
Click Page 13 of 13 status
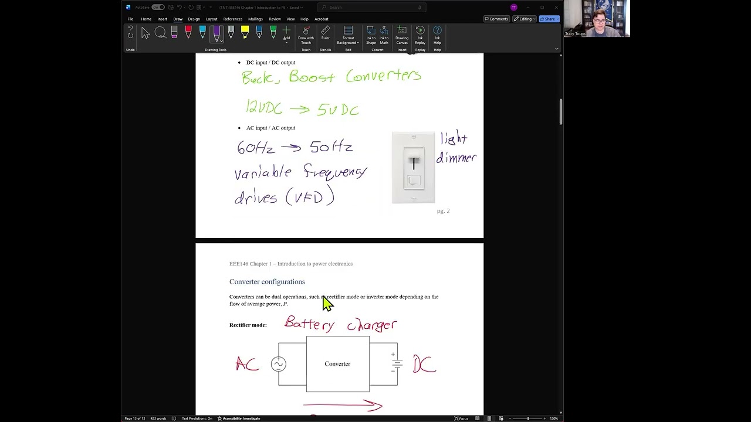tap(134, 418)
